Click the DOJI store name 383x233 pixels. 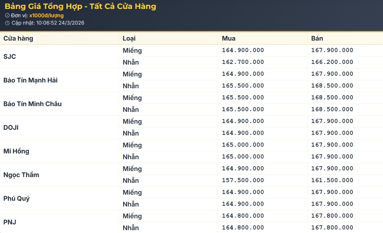point(11,128)
